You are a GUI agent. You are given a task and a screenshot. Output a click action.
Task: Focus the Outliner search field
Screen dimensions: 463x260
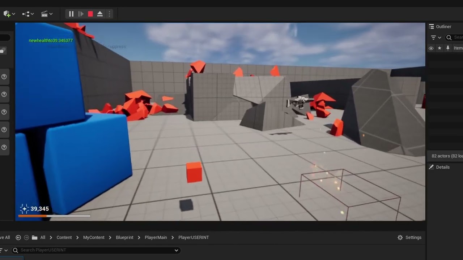click(454, 37)
